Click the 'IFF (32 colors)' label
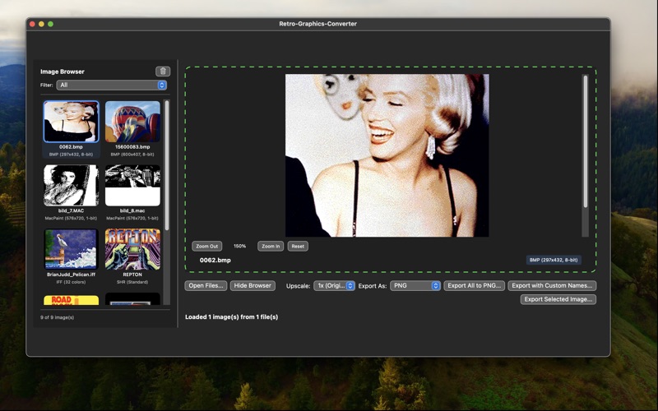This screenshot has width=658, height=411. [71, 282]
